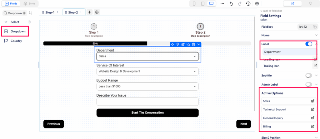Click Step 2 circle indicator
320x139 pixels.
point(200,26)
